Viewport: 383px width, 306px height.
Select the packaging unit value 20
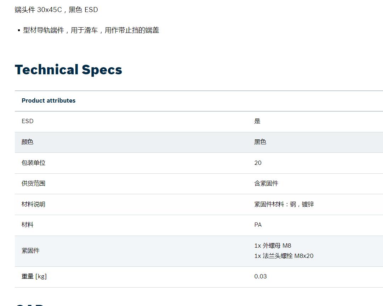pos(258,163)
